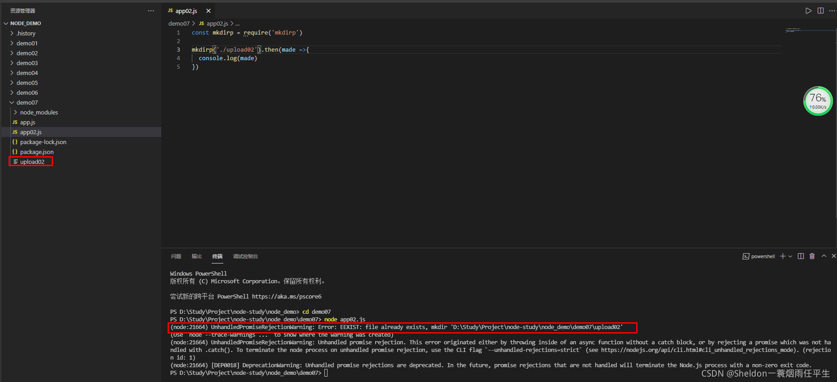Click the terminal prompt input cursor
The image size is (837, 382).
326,373
